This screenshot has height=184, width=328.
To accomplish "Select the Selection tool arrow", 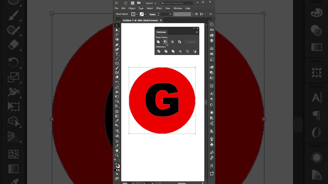I will coord(117,25).
